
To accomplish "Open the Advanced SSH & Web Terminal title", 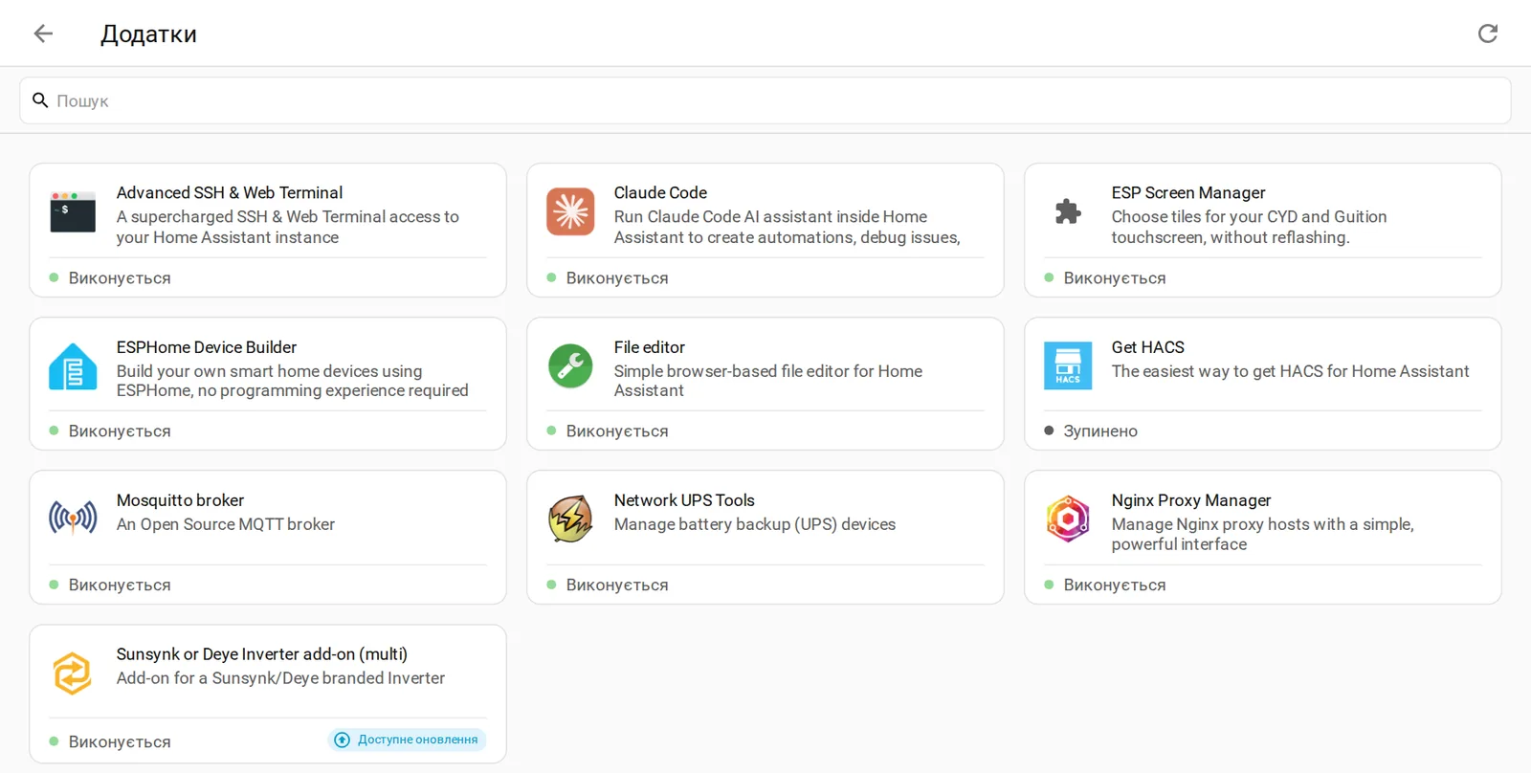I will 230,192.
